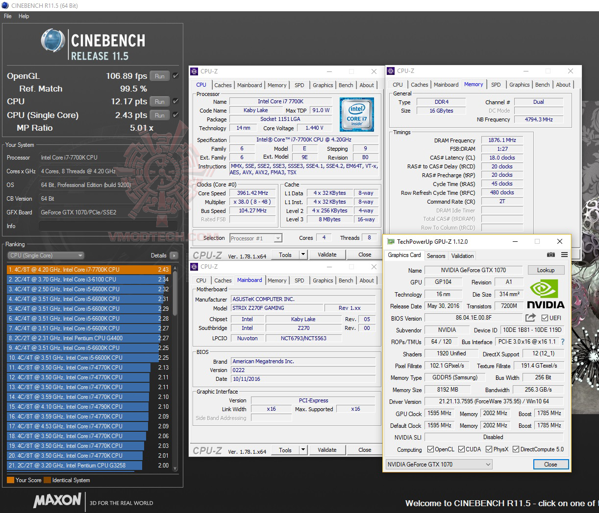Switch to About tab in Mainboard CPU-Z window
Viewport: 599px width, 513px height.
click(x=367, y=280)
